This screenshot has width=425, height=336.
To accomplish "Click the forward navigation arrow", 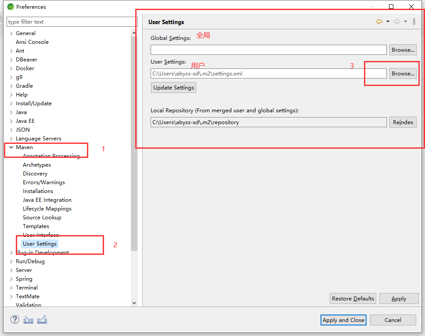I will tap(396, 21).
